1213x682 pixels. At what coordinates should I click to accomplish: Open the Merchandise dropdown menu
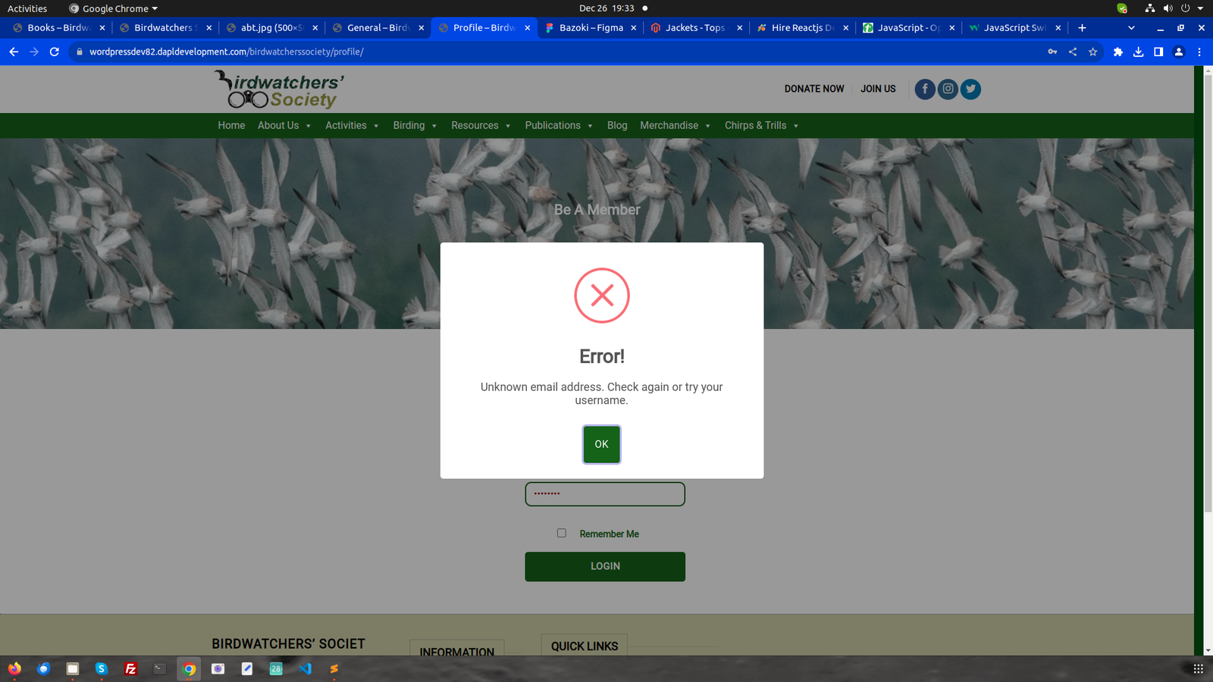[x=674, y=126]
